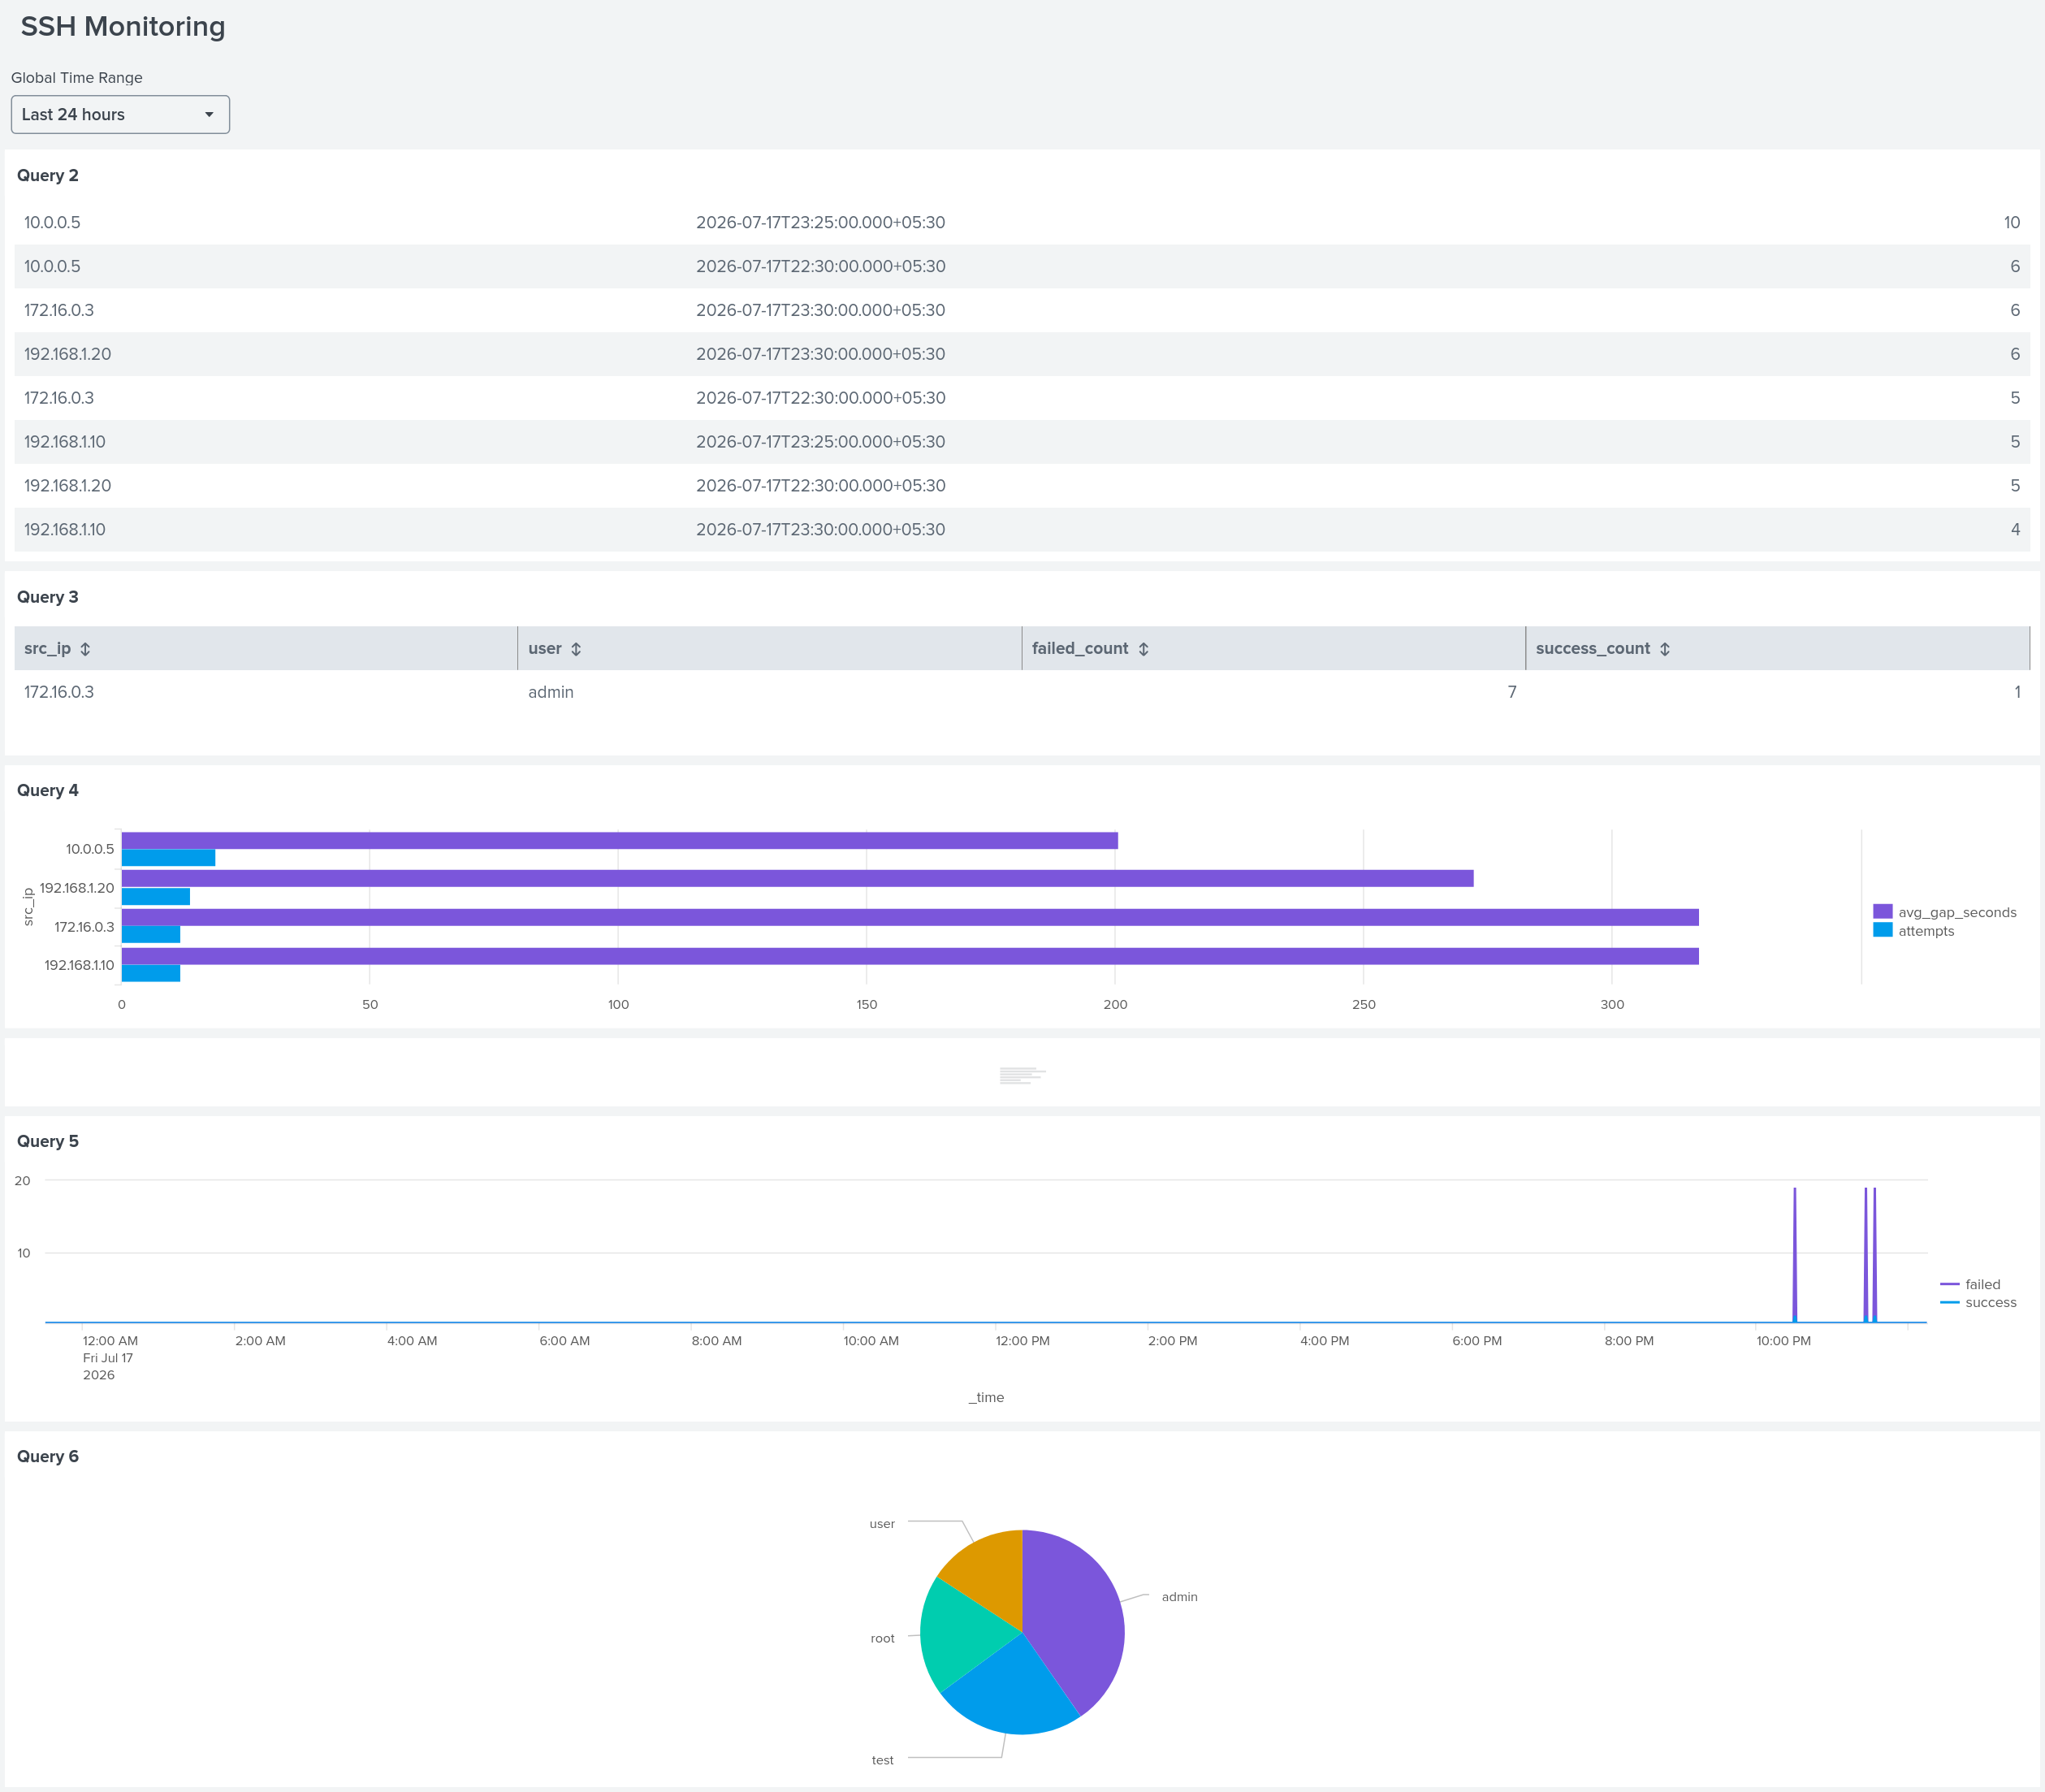Select the 172.16.0.3 admin row in Query 3
This screenshot has height=1792, width=2045.
1023,692
